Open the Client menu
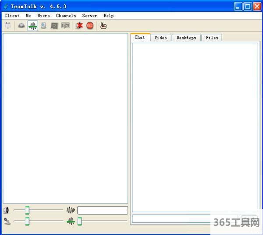Viewport: 263px width, 235px height. tap(12, 16)
